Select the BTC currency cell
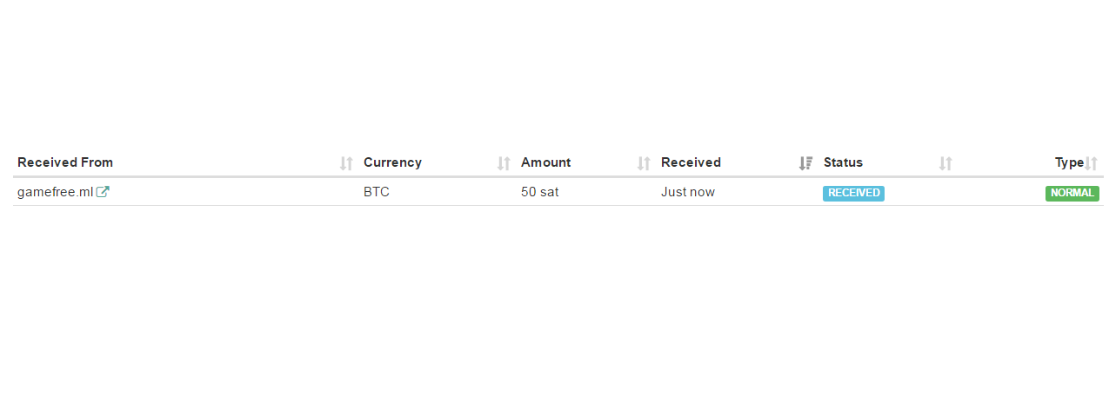Viewport: 1109px width, 410px height. (377, 192)
